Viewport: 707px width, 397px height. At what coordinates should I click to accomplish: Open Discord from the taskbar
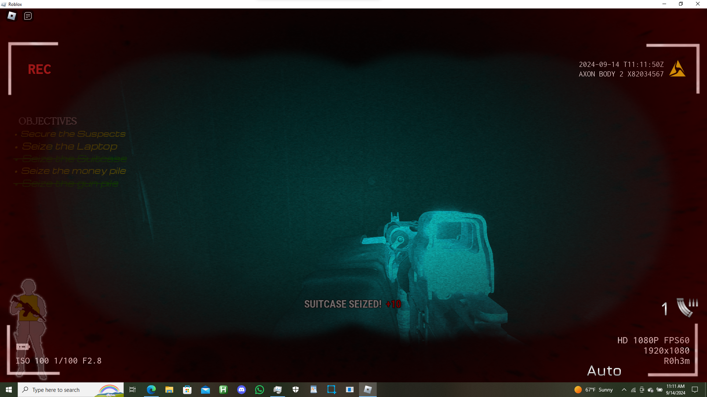click(242, 390)
